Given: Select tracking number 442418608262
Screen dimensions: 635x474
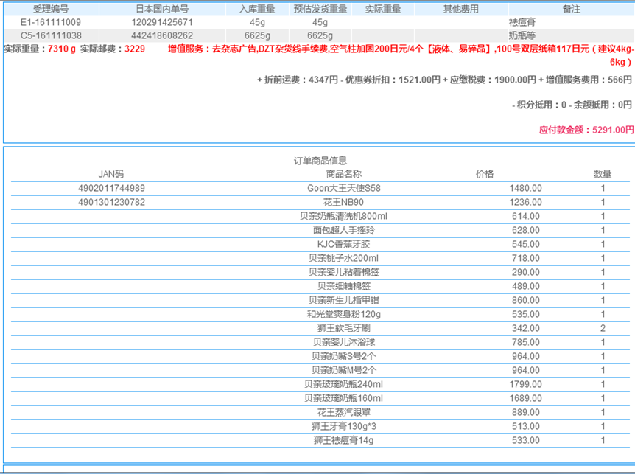Looking at the screenshot, I should [162, 35].
